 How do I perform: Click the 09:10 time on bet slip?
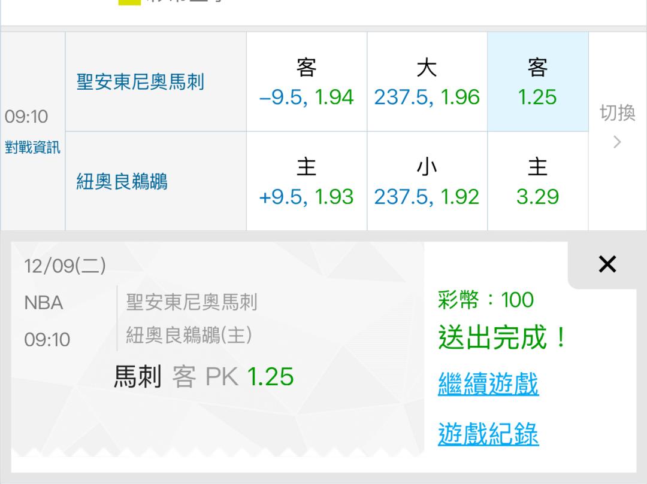(x=47, y=340)
